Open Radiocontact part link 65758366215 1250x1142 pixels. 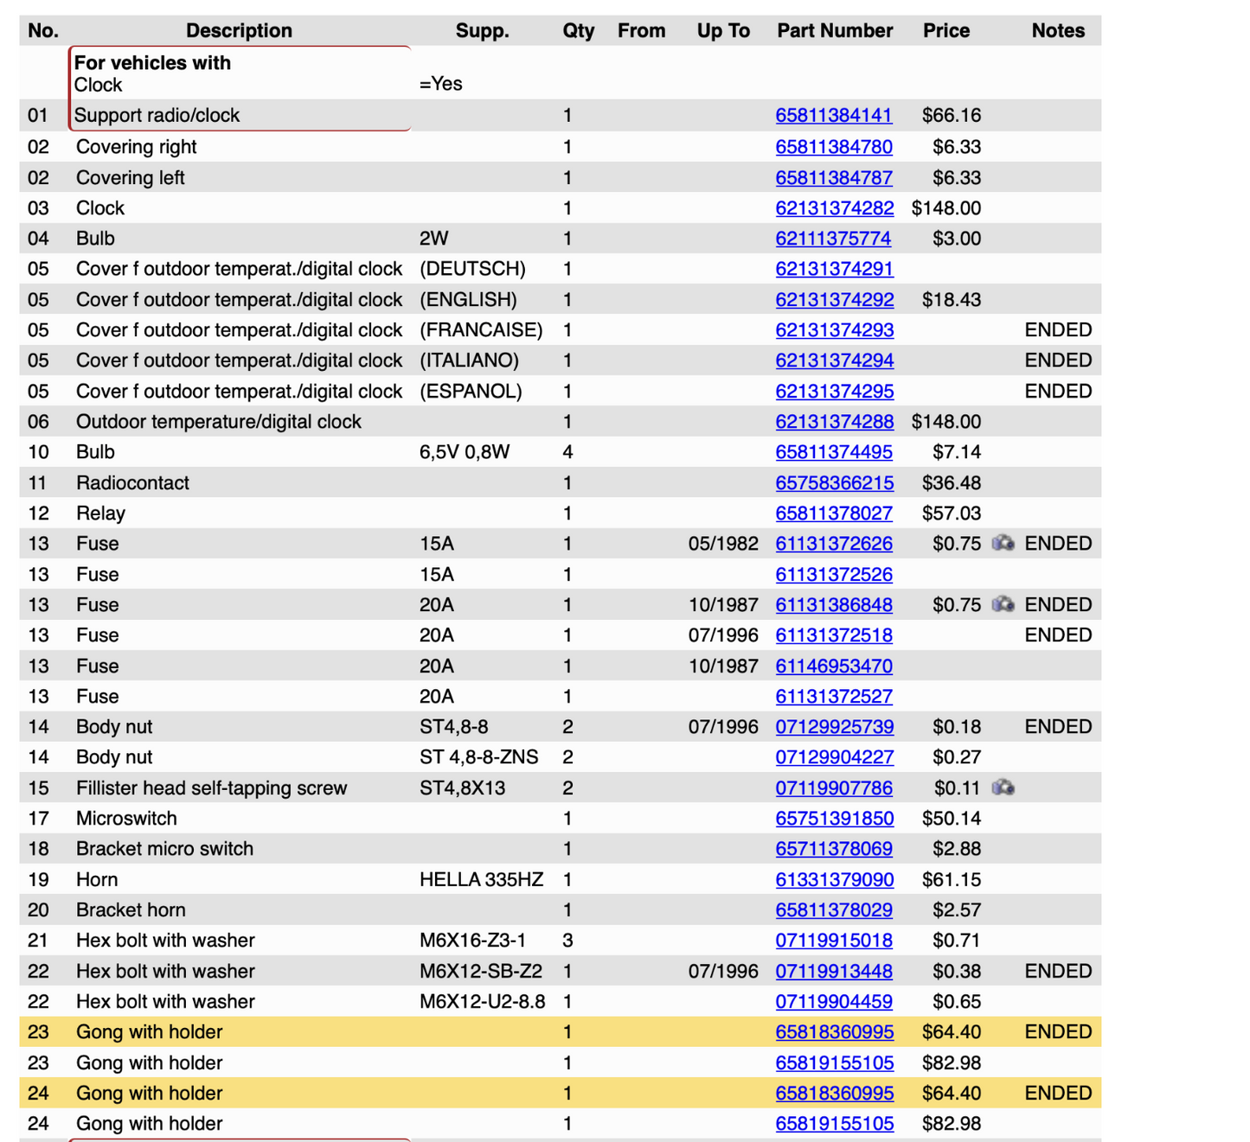pos(835,483)
